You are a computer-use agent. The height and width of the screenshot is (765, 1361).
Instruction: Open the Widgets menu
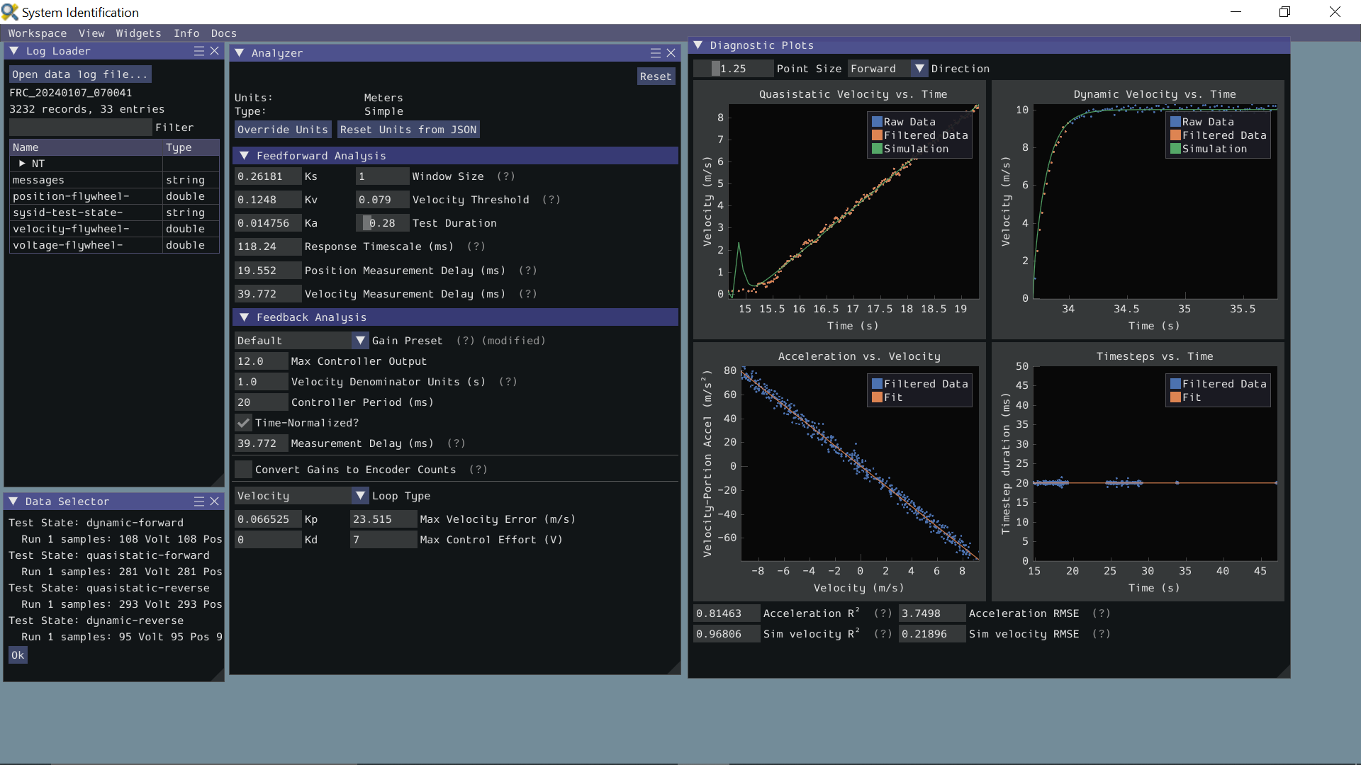138,33
